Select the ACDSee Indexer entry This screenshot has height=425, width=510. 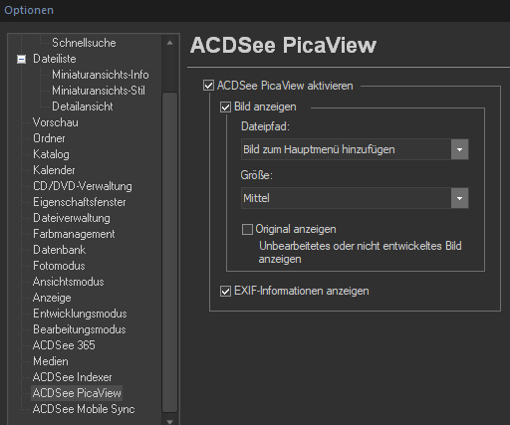(x=73, y=377)
